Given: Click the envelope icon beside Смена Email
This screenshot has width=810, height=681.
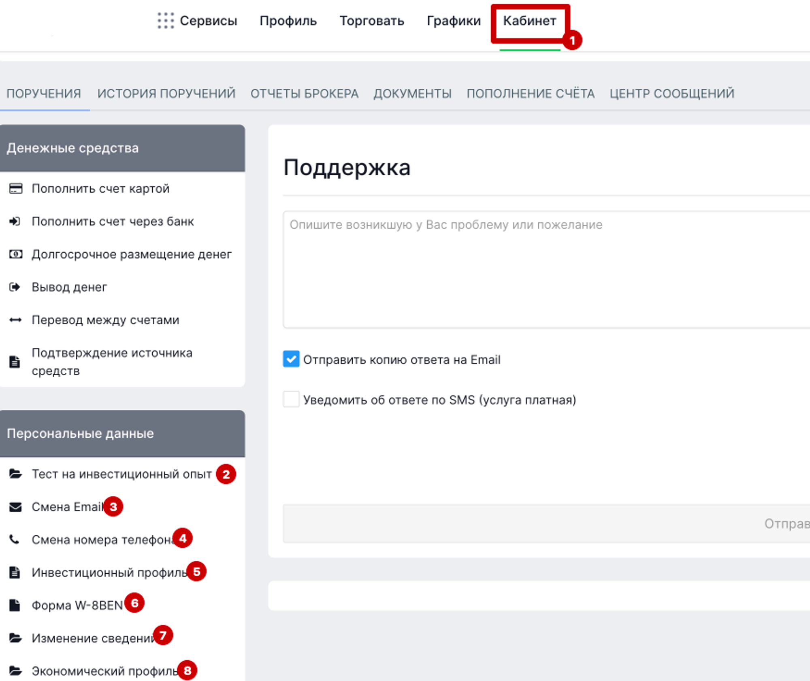Looking at the screenshot, I should (x=16, y=506).
